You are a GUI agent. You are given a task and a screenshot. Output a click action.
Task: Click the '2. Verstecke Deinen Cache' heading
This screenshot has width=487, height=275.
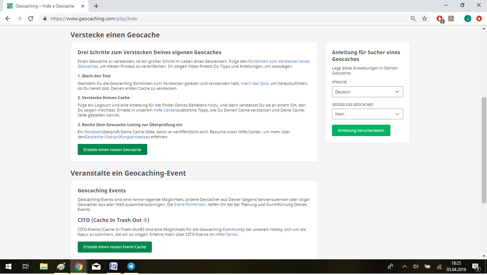click(104, 98)
